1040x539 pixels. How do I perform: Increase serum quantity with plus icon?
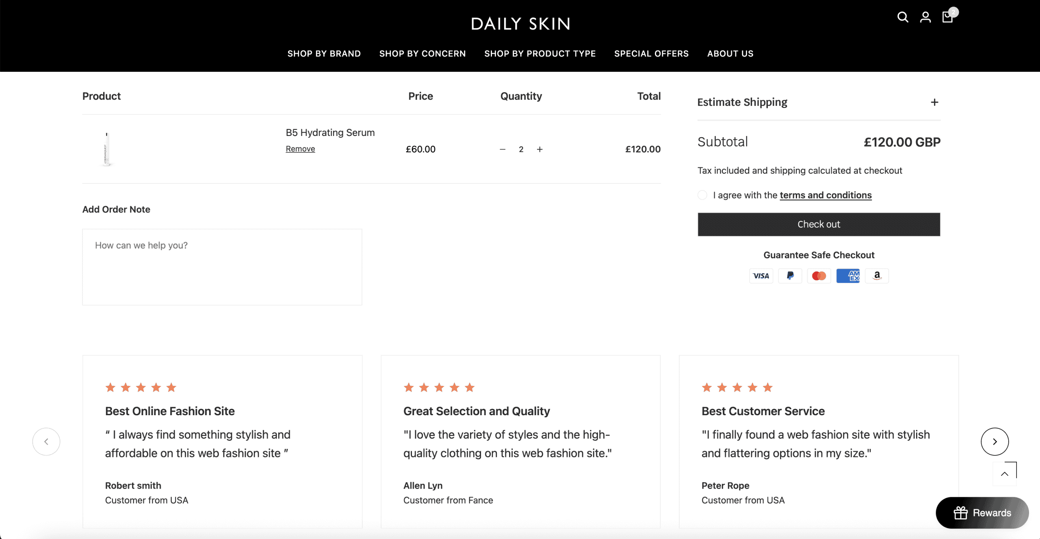pos(539,149)
